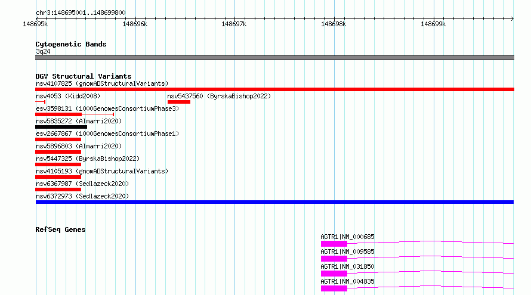Open the RefSeq Genes track title

60,229
